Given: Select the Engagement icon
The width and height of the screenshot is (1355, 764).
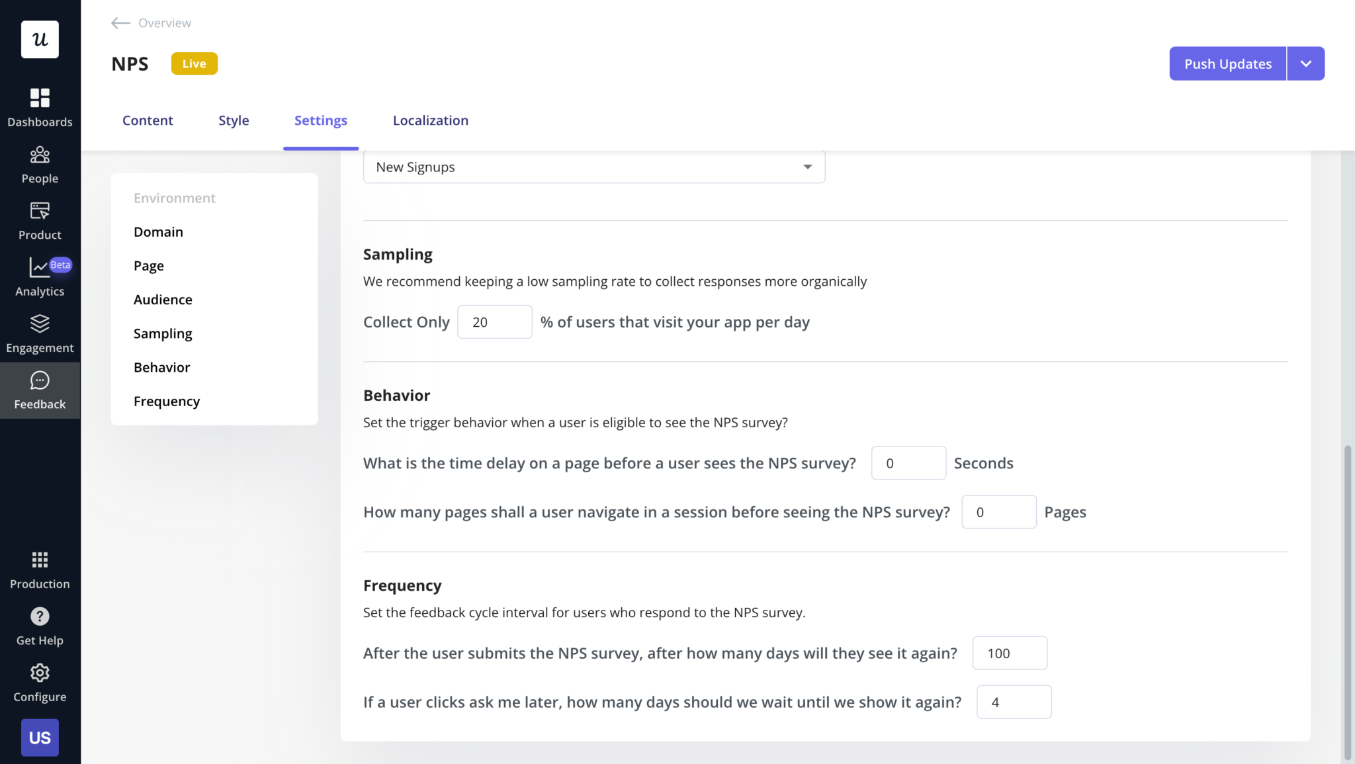Looking at the screenshot, I should click(x=40, y=333).
